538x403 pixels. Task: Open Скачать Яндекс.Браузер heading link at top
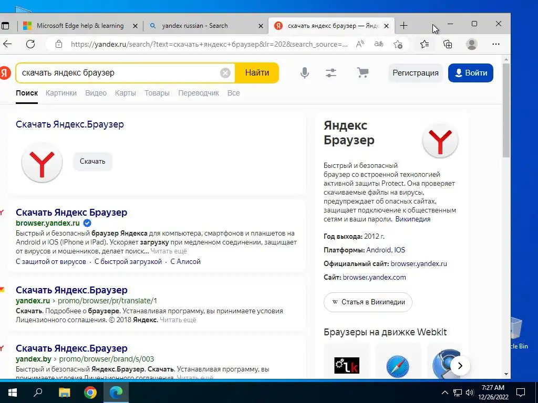point(70,124)
